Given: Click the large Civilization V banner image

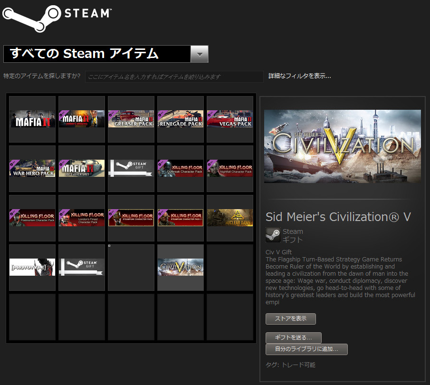Looking at the screenshot, I should pyautogui.click(x=343, y=146).
